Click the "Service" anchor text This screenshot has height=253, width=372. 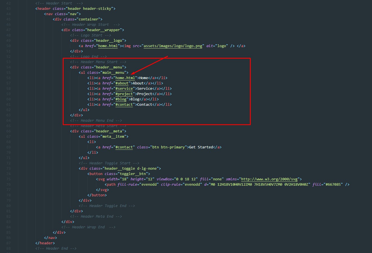click(145, 89)
